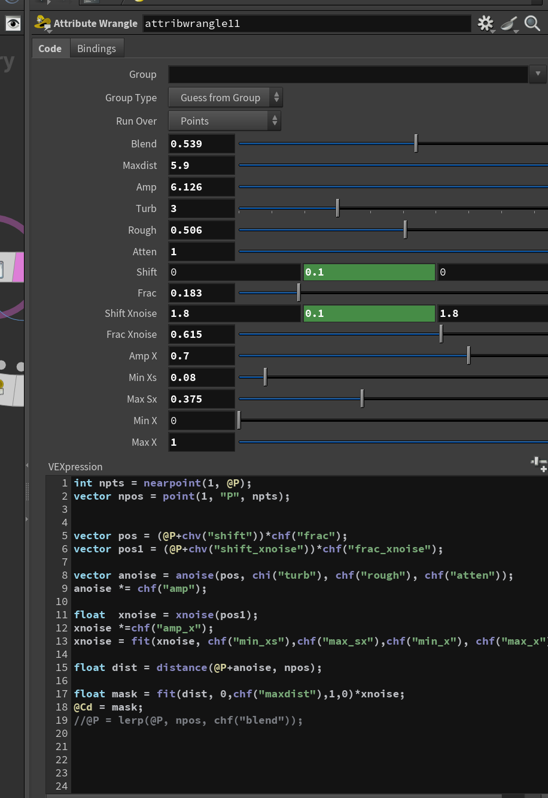Click line 18 in the VEX editor
548x798 pixels.
(108, 707)
